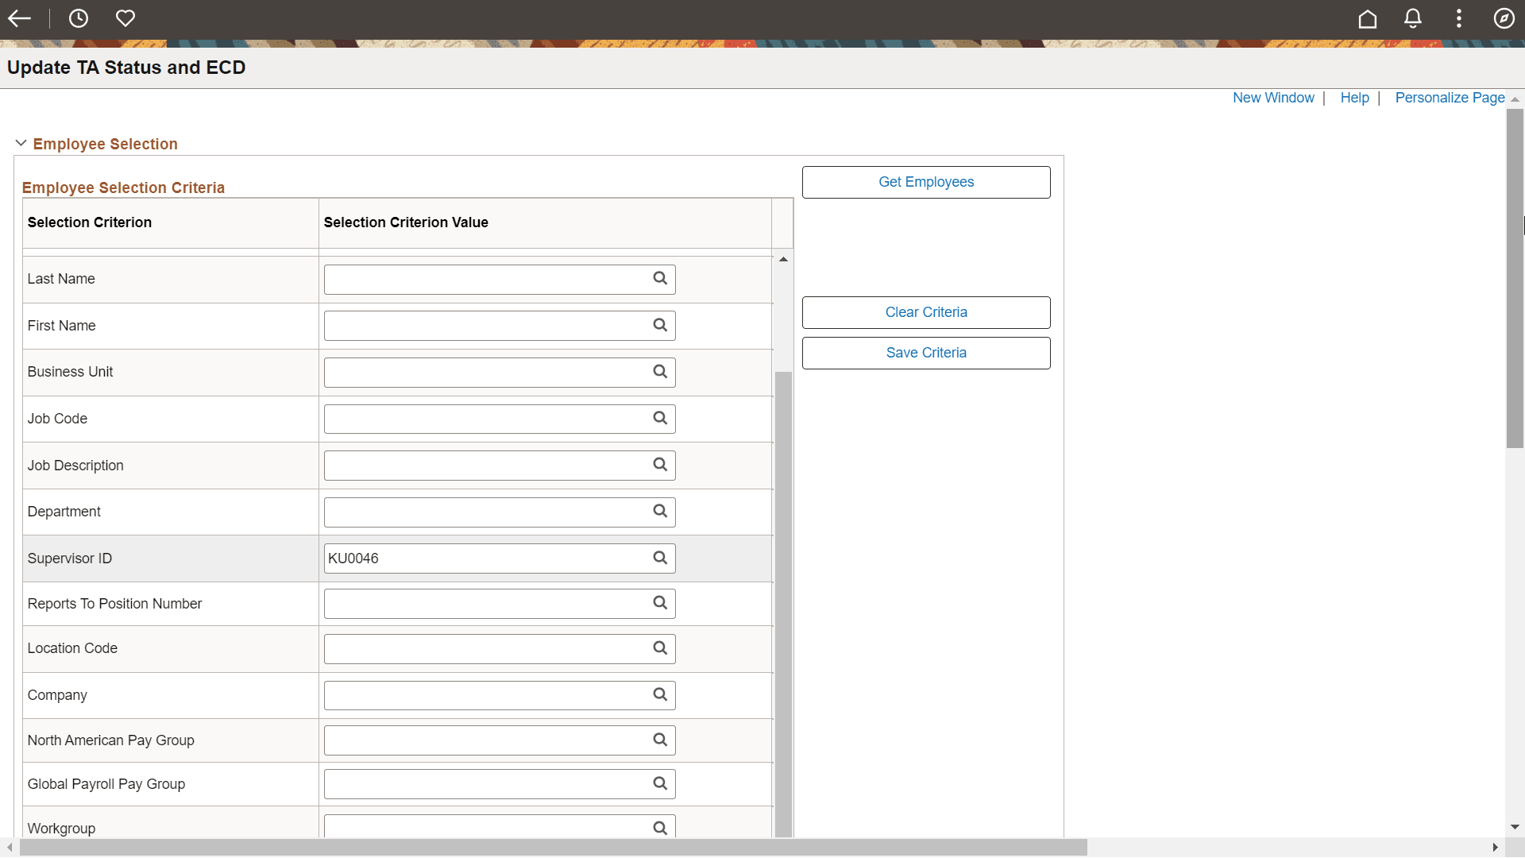Open the NavBar compass icon
The width and height of the screenshot is (1525, 858).
click(x=1504, y=18)
